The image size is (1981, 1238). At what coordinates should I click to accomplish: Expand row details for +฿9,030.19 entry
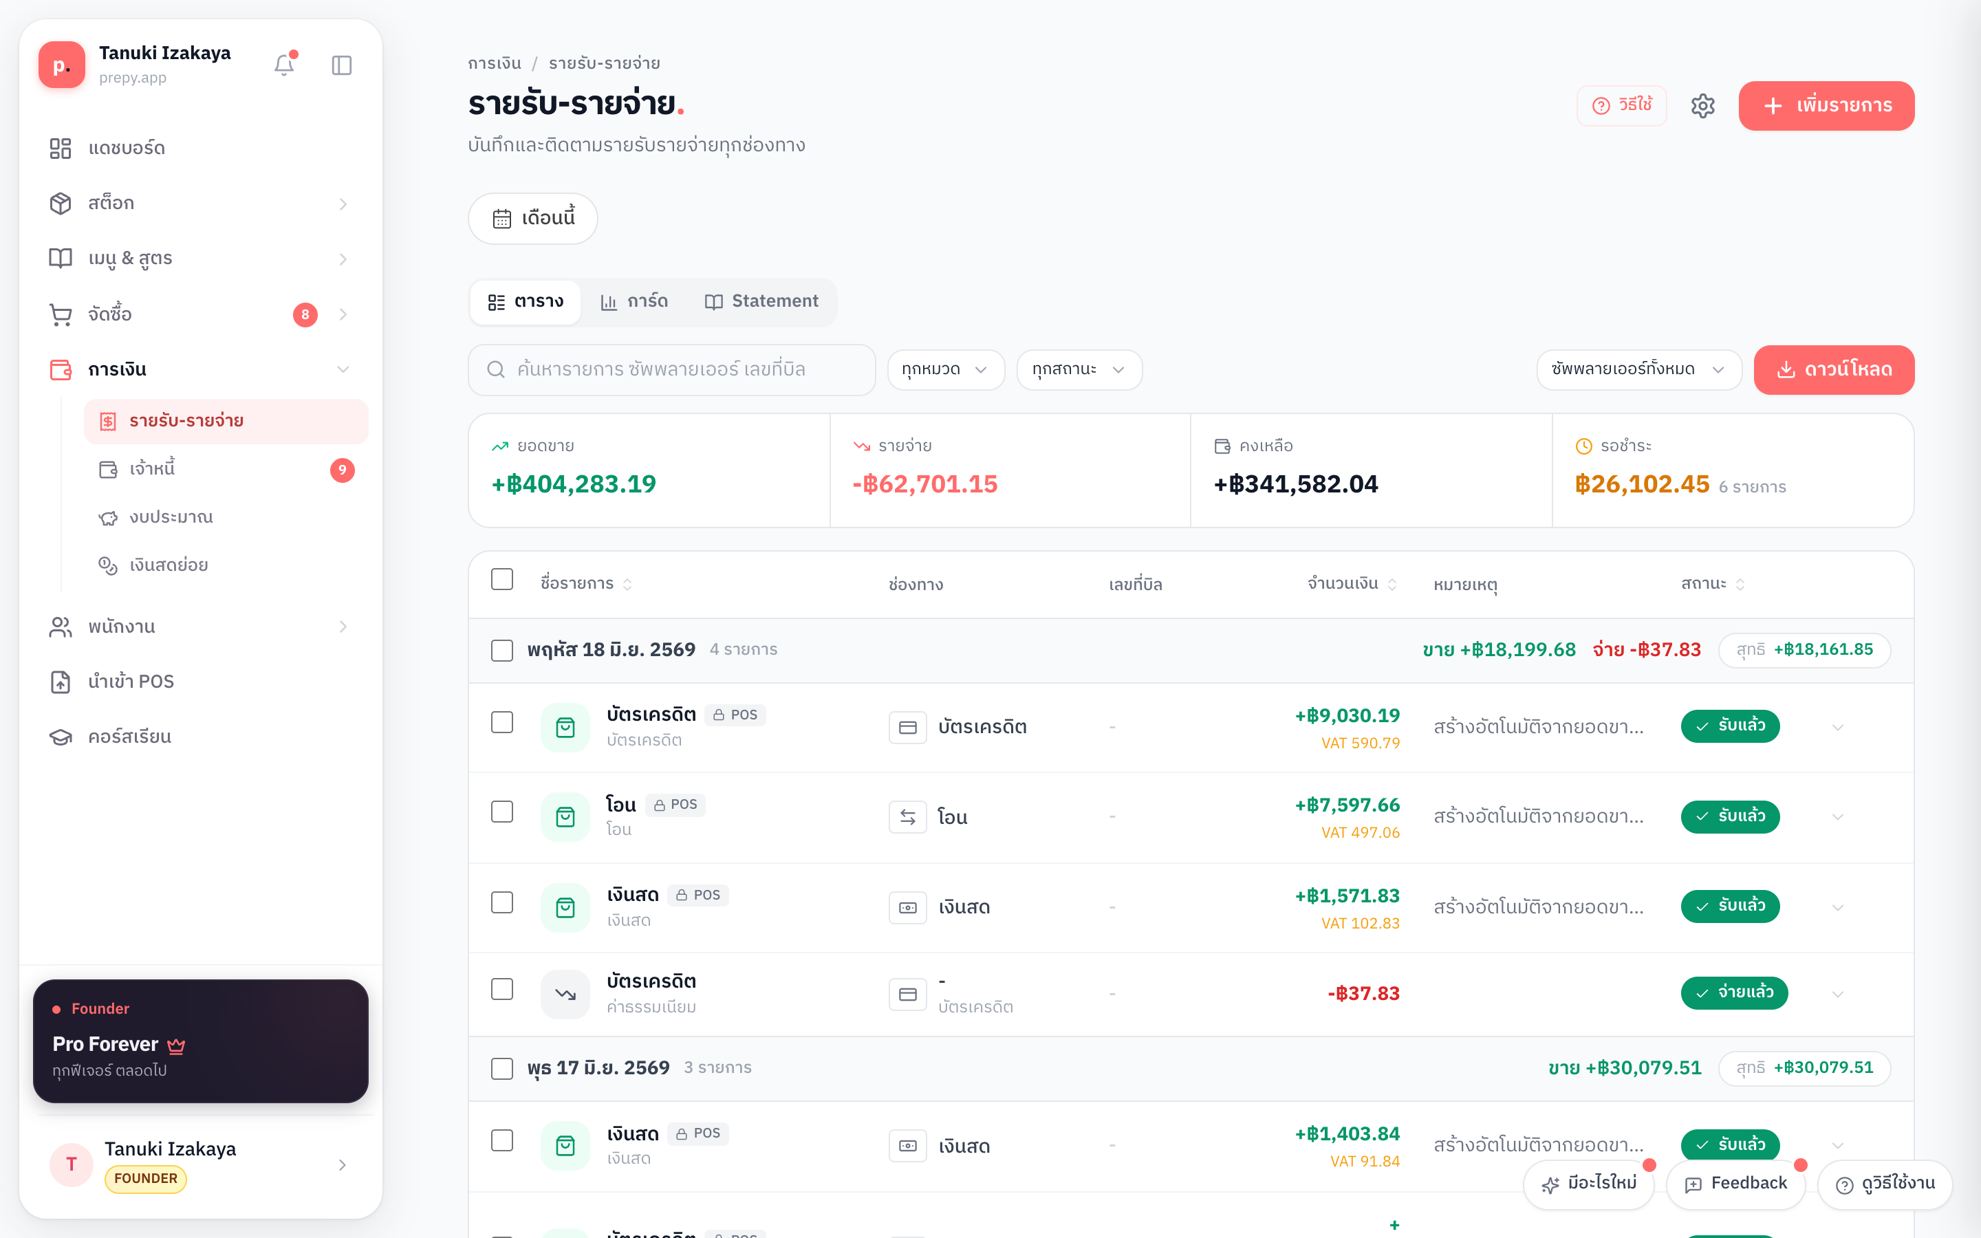[x=1838, y=727]
